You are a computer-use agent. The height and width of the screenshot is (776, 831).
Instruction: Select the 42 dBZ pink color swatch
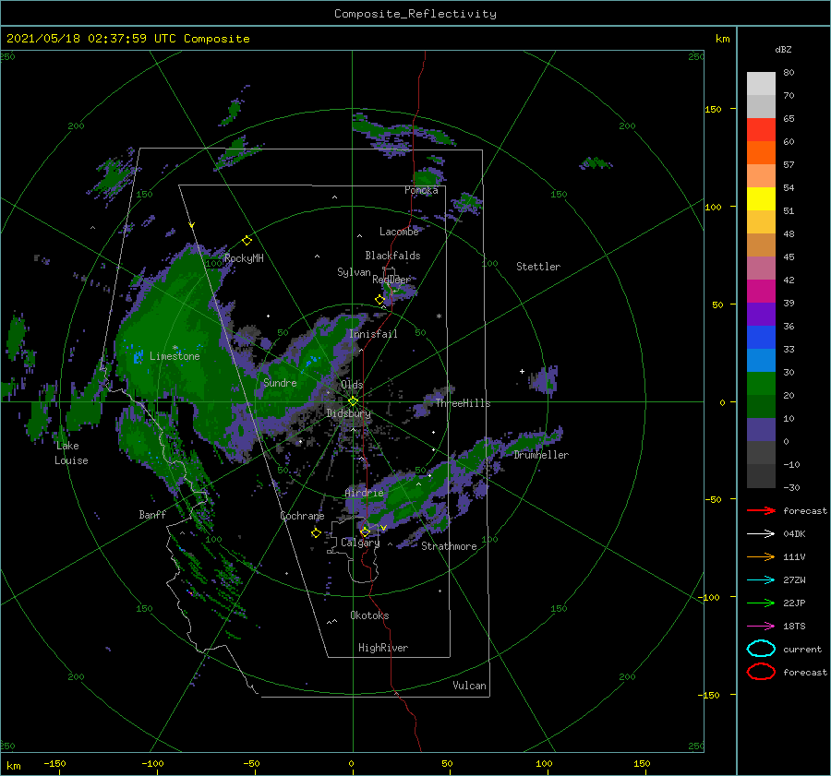[x=761, y=268]
